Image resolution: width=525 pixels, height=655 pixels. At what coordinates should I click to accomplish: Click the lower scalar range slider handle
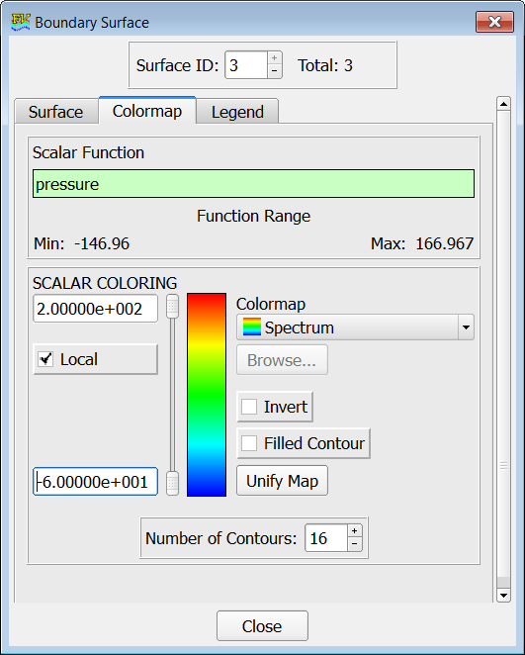[x=172, y=483]
